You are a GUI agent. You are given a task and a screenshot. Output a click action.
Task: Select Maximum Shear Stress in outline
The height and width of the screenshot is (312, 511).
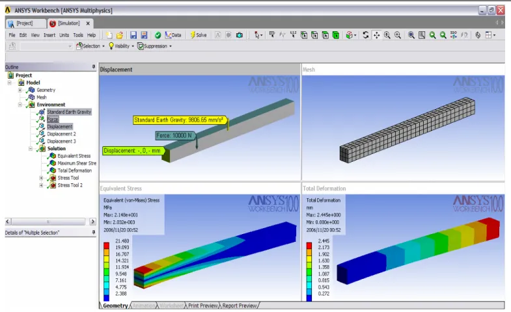77,163
